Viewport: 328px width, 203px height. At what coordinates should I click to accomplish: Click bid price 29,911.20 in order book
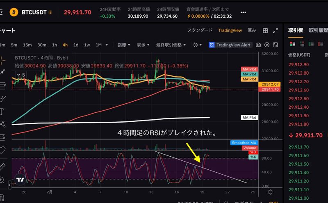click(298, 181)
